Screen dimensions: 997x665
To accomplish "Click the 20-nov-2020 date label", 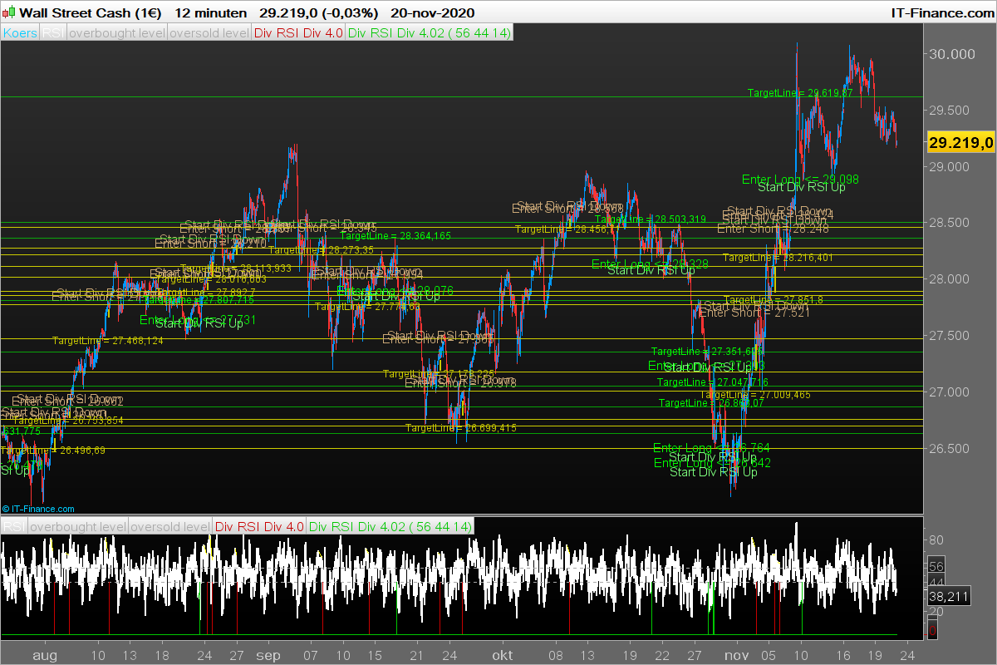I will [x=432, y=12].
